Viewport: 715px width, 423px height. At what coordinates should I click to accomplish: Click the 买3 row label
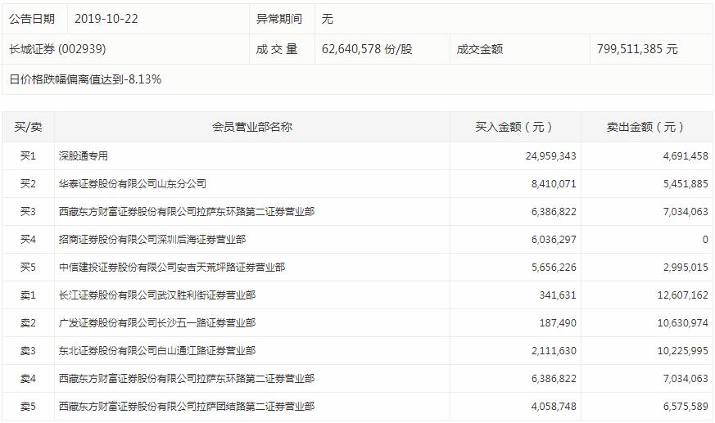pos(28,211)
